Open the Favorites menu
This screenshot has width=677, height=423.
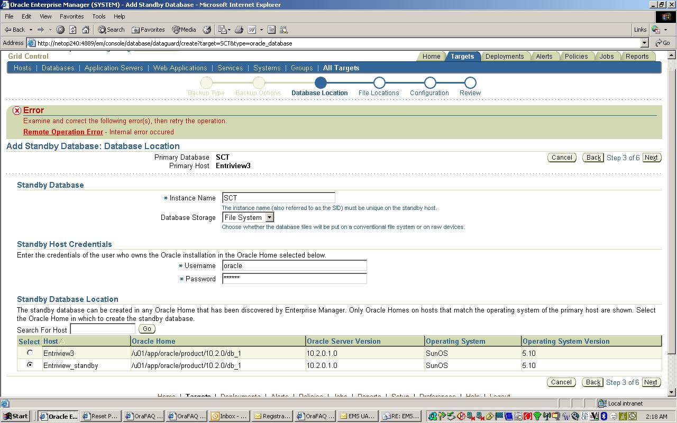pyautogui.click(x=71, y=16)
